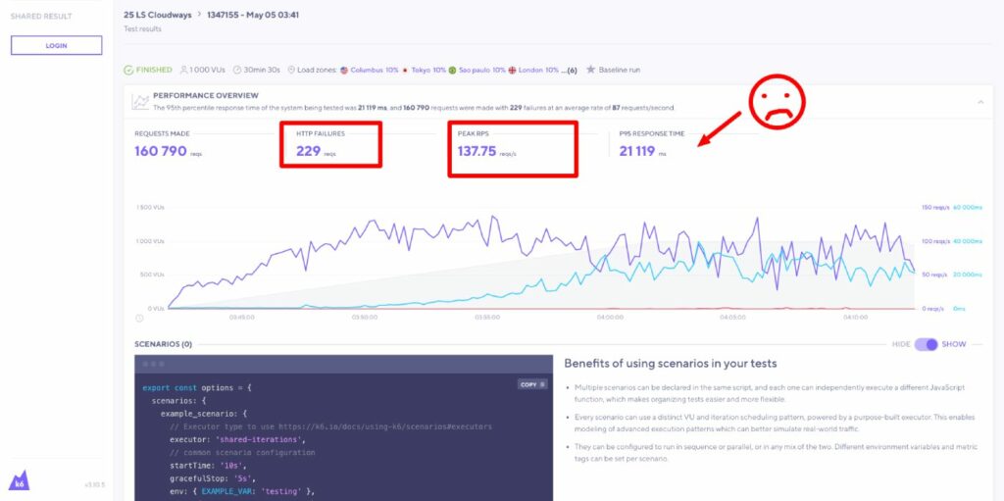The width and height of the screenshot is (1004, 501).
Task: Click the Performance Overview chart icon
Action: pos(140,101)
